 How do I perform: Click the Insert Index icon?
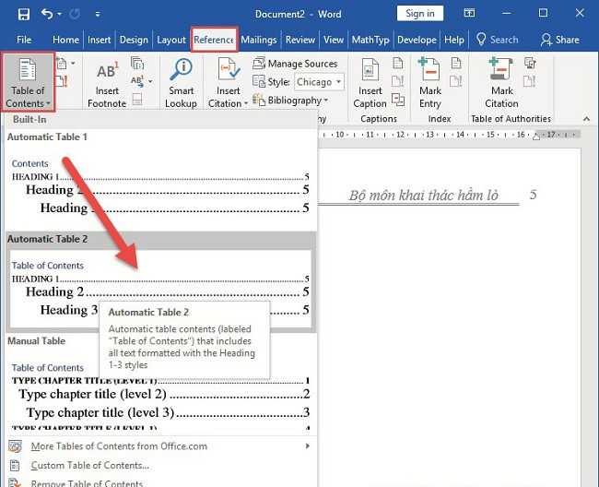(456, 63)
